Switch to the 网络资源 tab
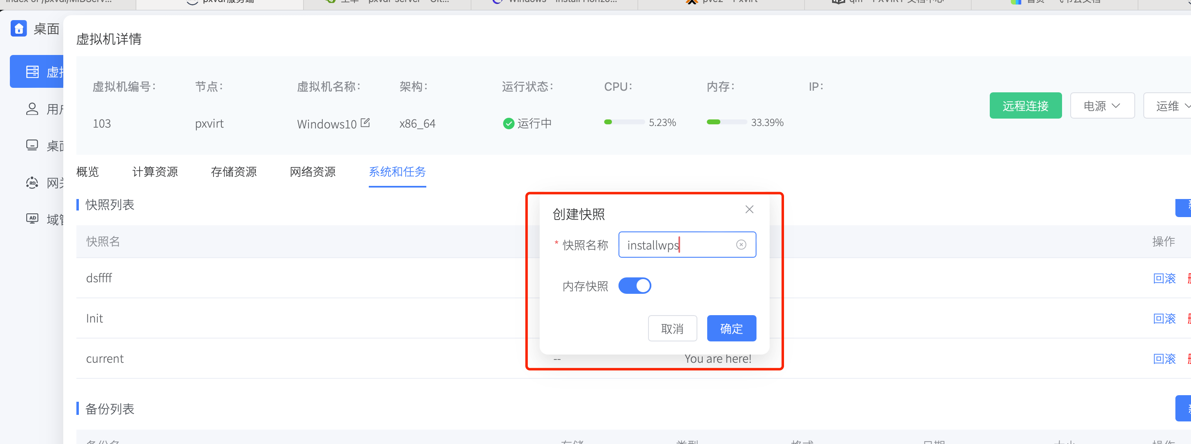The height and width of the screenshot is (444, 1191). pyautogui.click(x=313, y=172)
